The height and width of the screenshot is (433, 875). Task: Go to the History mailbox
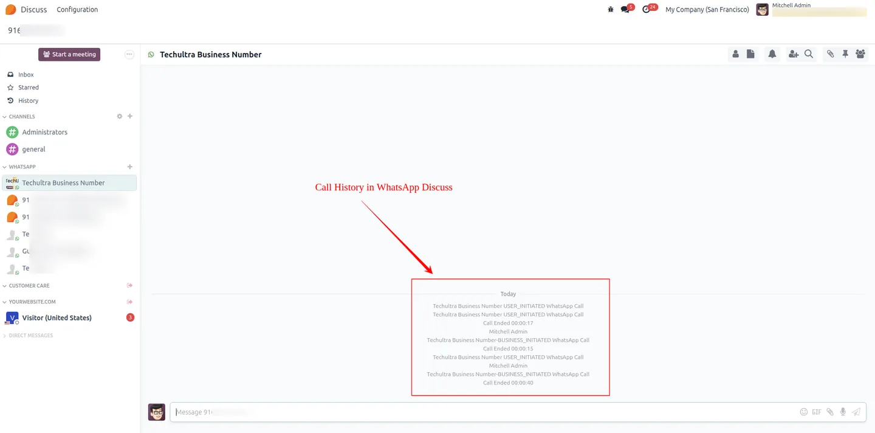click(x=28, y=100)
